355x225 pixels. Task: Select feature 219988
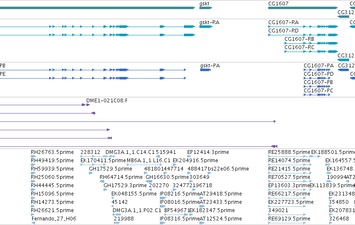coord(124,219)
